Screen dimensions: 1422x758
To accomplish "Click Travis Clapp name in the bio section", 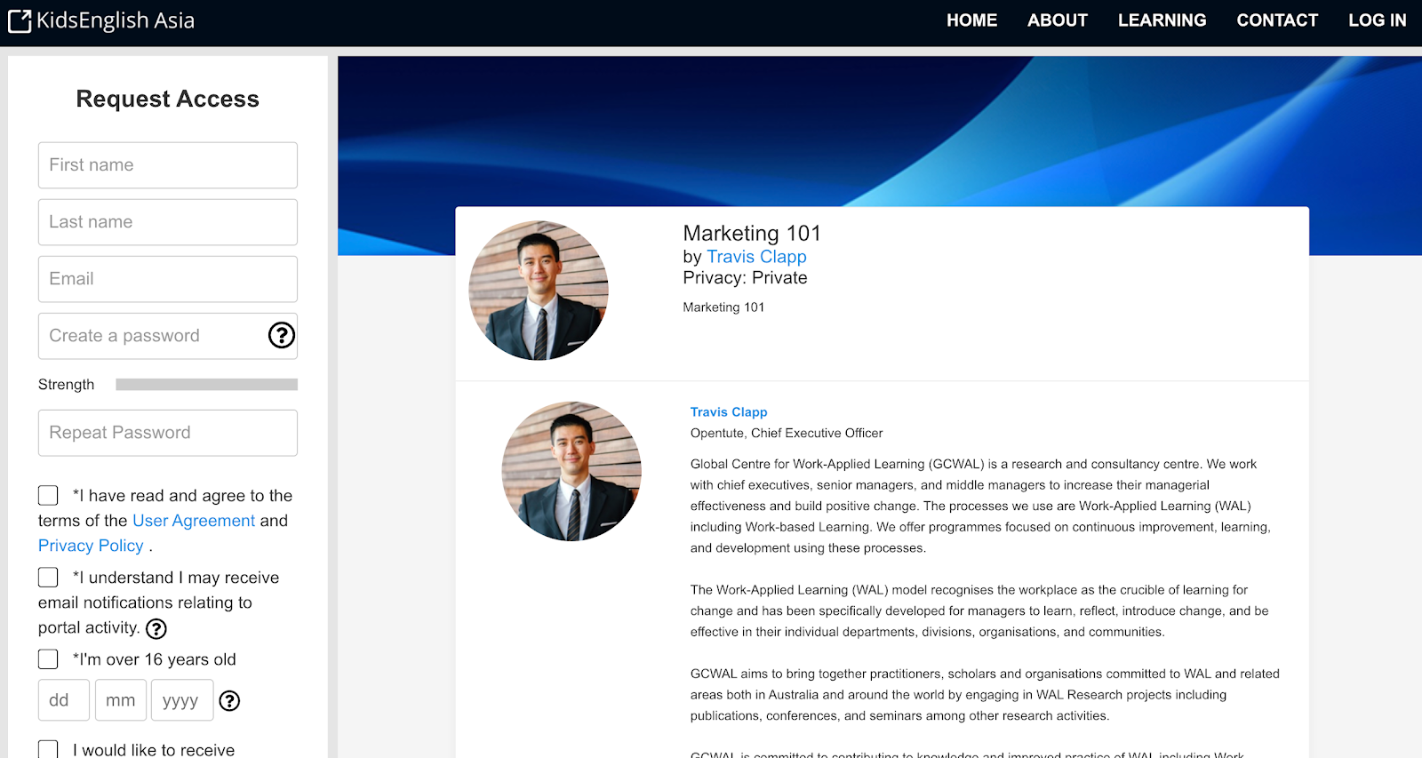I will coord(729,412).
